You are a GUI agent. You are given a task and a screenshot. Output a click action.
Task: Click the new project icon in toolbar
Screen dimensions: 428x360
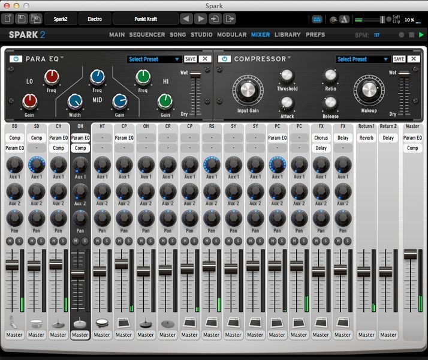pyautogui.click(x=8, y=19)
